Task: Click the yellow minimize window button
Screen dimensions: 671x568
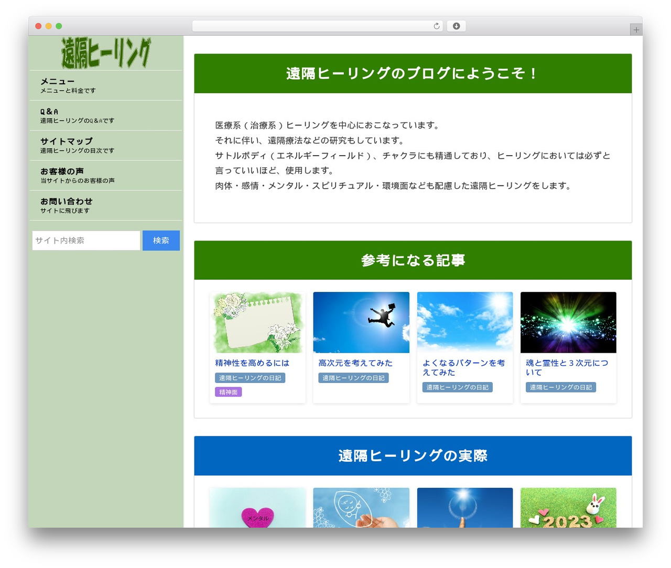Action: 48,26
